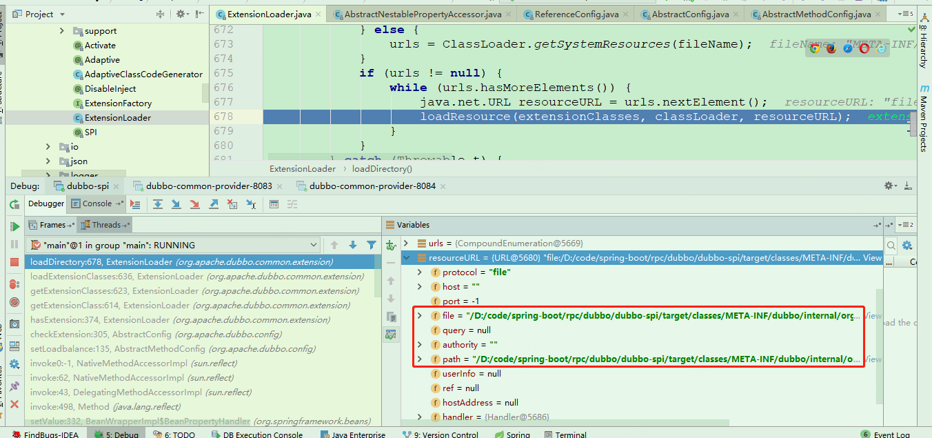
Task: Click View link on resourceURL row
Action: tap(872, 258)
